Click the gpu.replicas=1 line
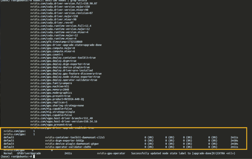 [49, 102]
